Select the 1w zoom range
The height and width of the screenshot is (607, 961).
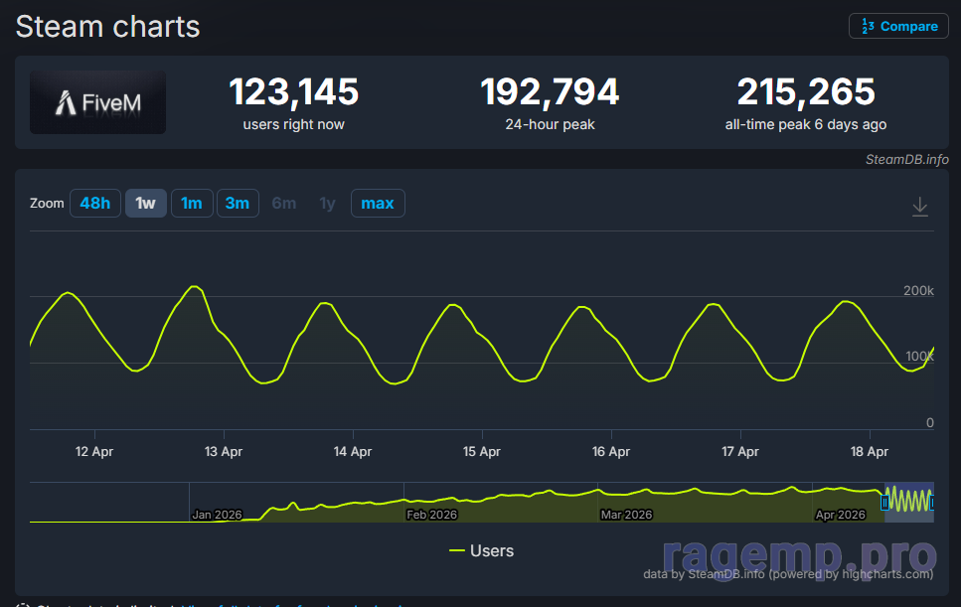tap(145, 203)
